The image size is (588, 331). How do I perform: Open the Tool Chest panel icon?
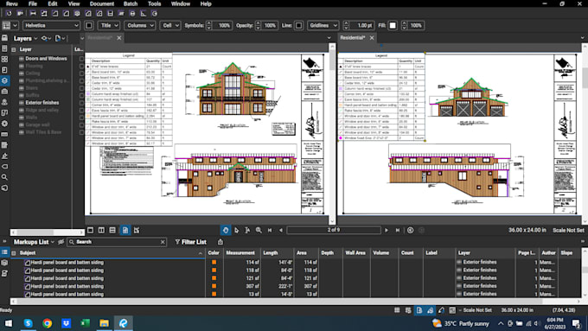coord(4,92)
